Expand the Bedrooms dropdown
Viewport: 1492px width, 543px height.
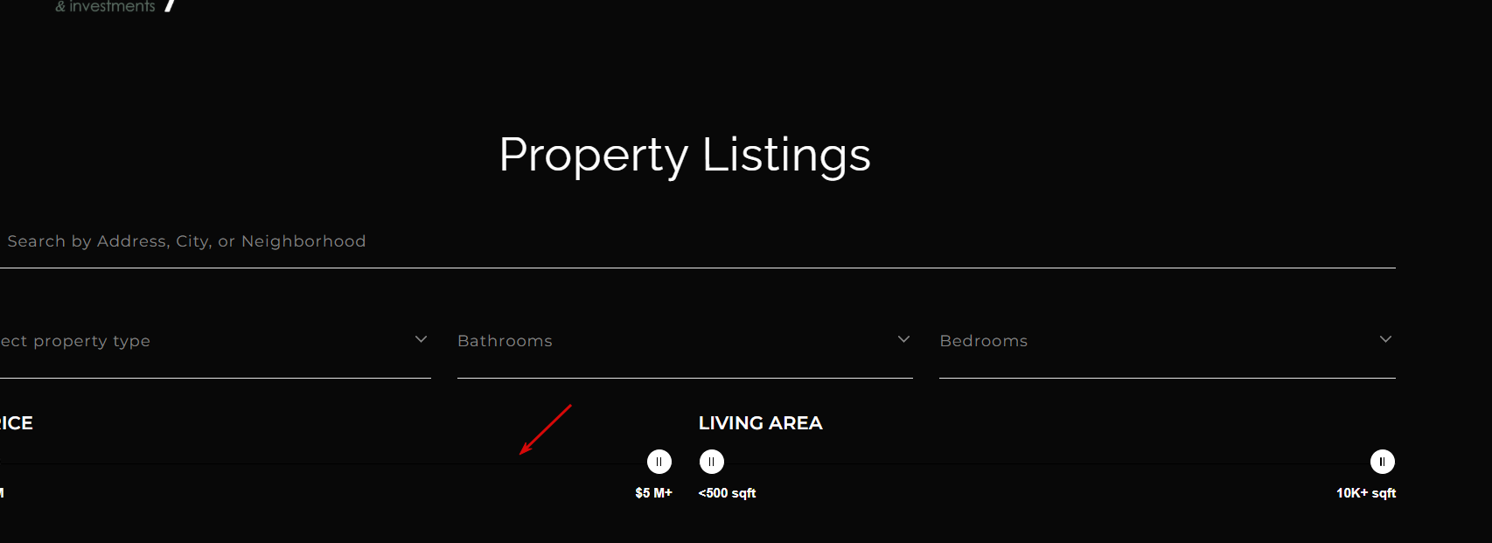pos(1168,341)
